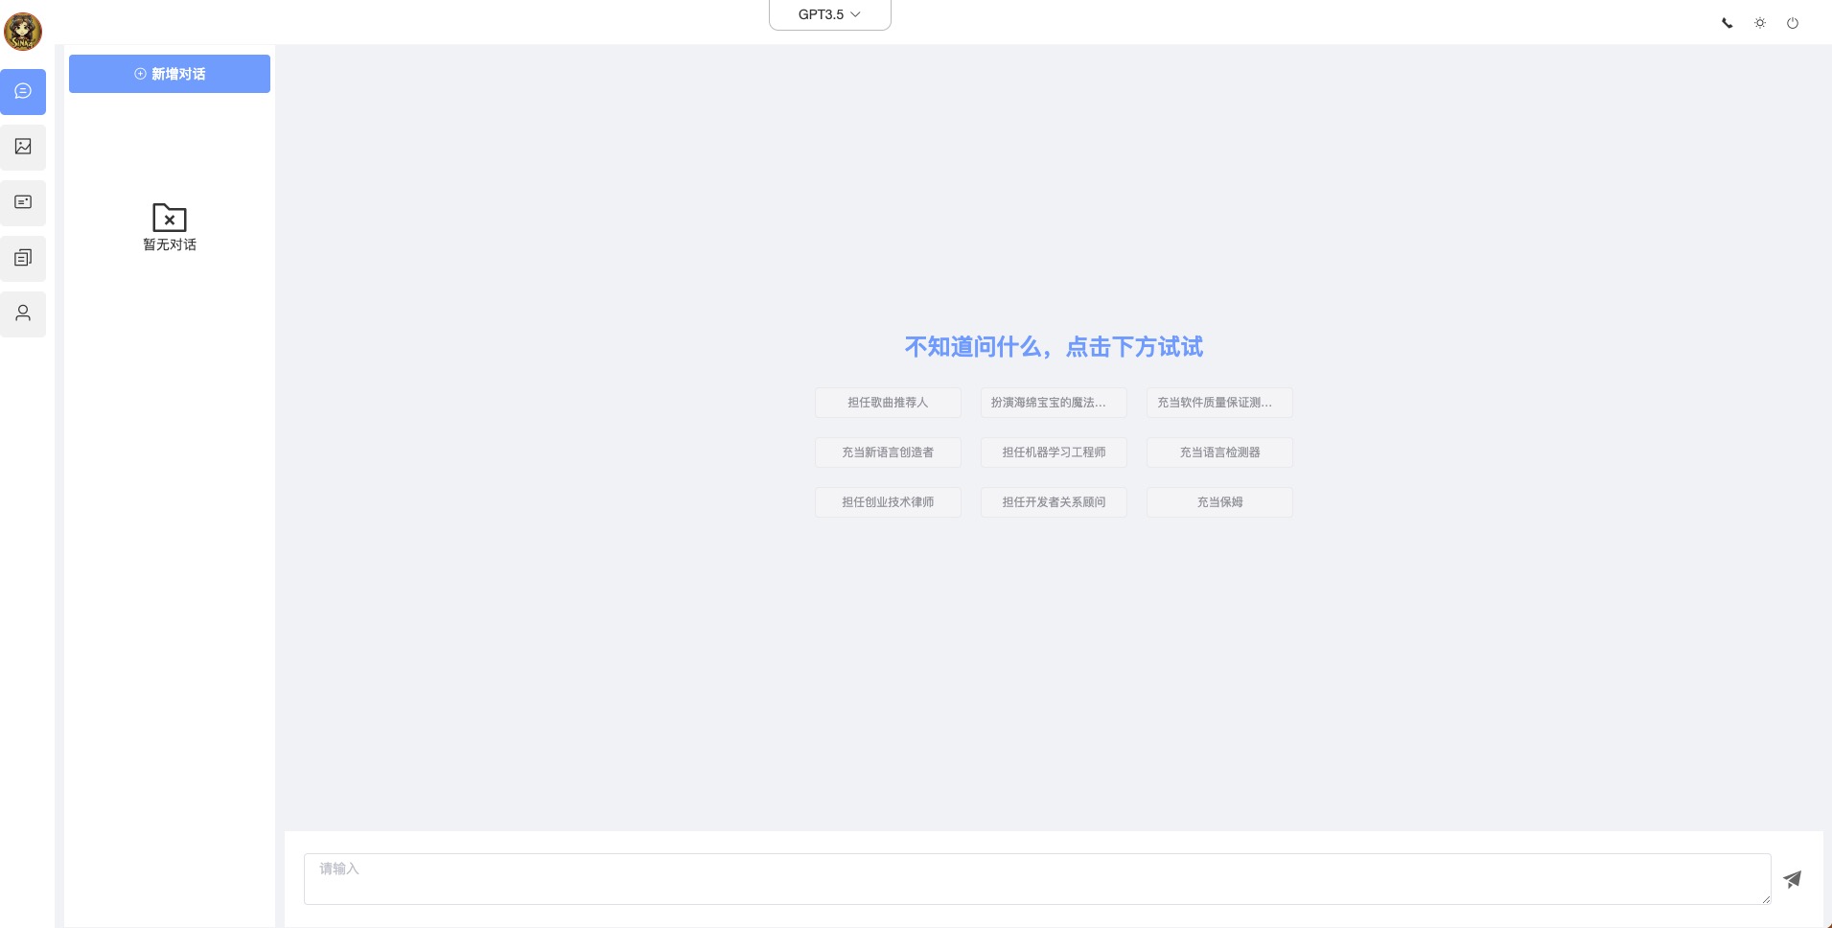Click the 新增对话 button
Screen dimensions: 1832x928
pyautogui.click(x=169, y=73)
